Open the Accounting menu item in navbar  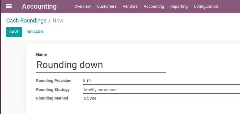(154, 6)
